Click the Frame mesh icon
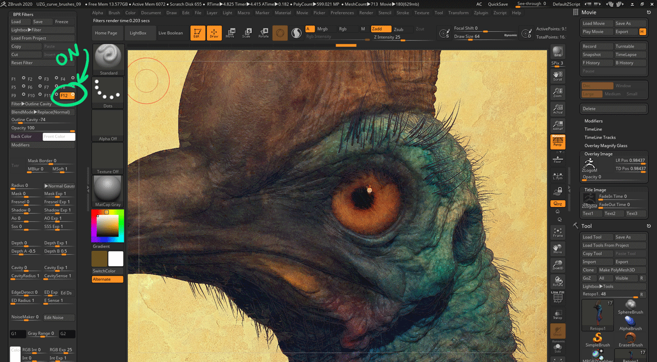657x362 pixels. 557,232
